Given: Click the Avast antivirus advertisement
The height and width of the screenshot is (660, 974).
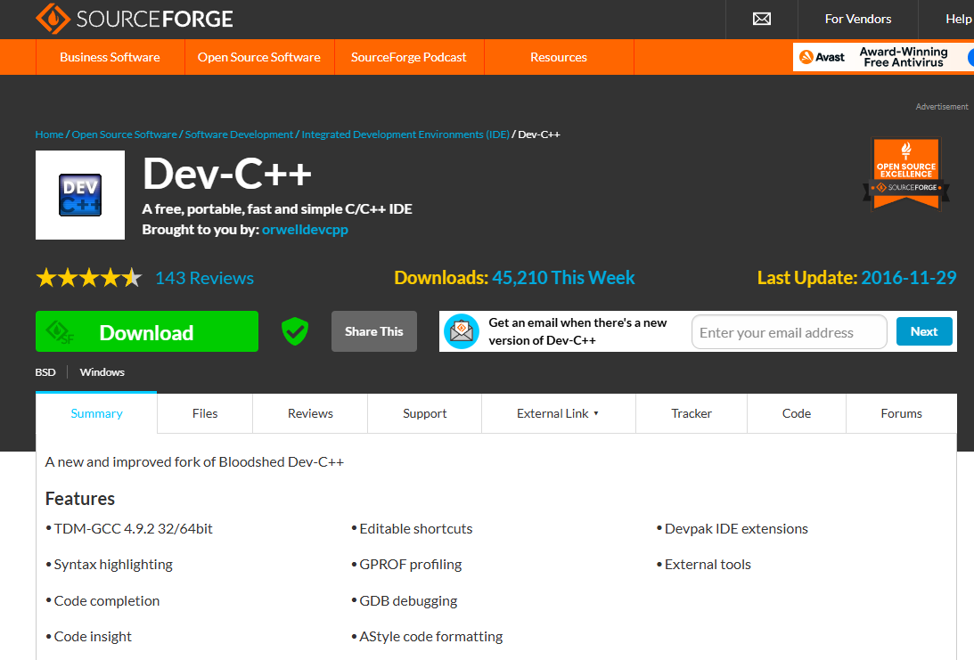Looking at the screenshot, I should (883, 57).
